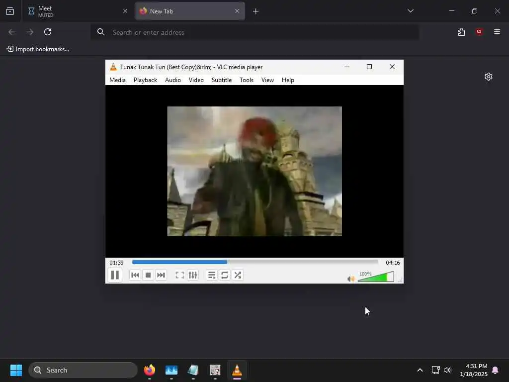Set VLC volume slider level

pyautogui.click(x=376, y=277)
